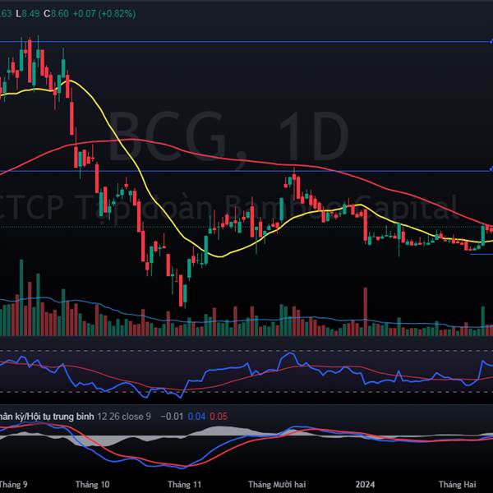Click the change value +0.07 (+0.82%)

pyautogui.click(x=104, y=14)
